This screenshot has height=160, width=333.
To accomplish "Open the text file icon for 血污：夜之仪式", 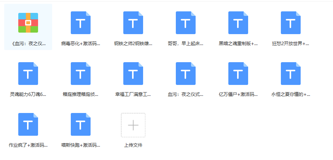I will click(186, 74).
